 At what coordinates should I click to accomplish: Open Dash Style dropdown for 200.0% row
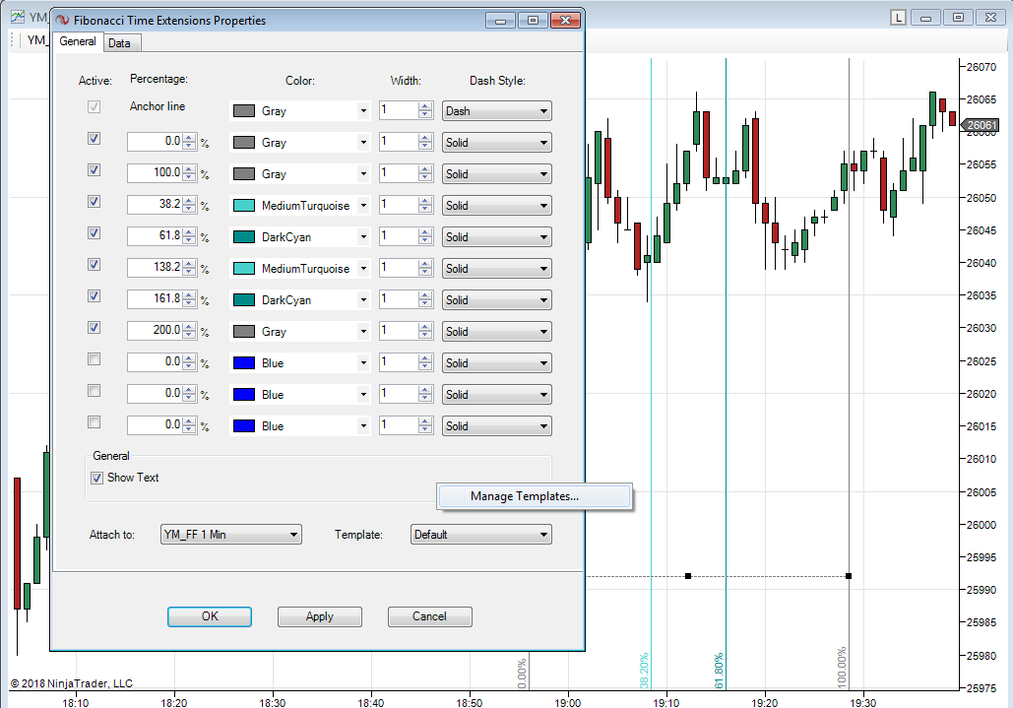tap(496, 332)
